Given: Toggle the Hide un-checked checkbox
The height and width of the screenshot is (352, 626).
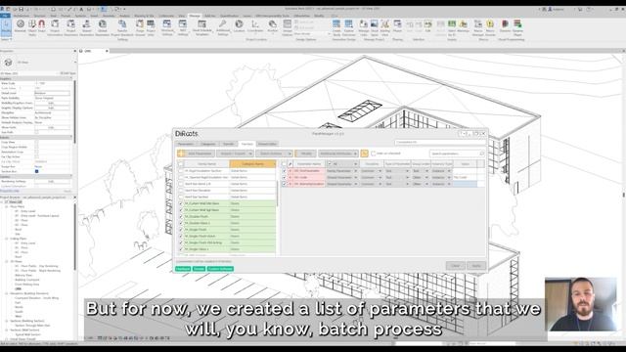Looking at the screenshot, I should (374, 154).
